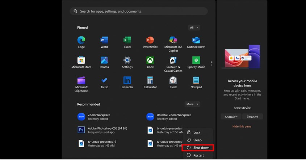Select iPhone device button

point(252,117)
